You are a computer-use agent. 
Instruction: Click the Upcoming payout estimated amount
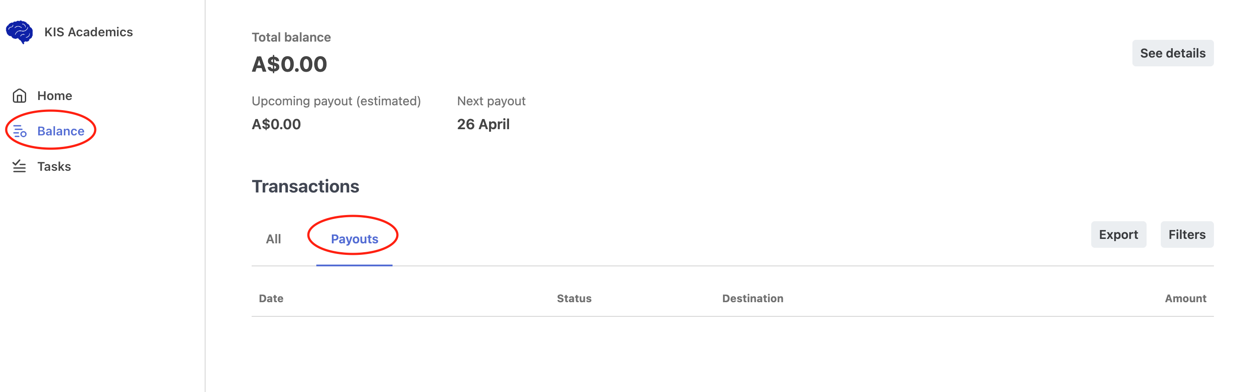tap(276, 124)
